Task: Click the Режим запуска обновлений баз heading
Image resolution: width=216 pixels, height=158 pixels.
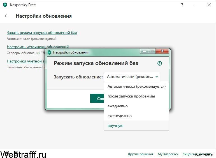Action: coord(96,63)
